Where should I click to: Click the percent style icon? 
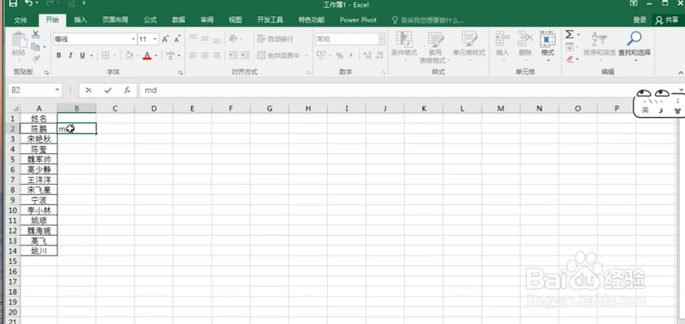pyautogui.click(x=339, y=56)
